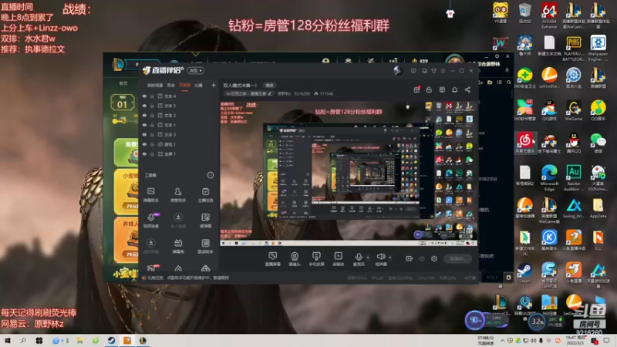Add 多媒体 multimedia source

(x=339, y=259)
